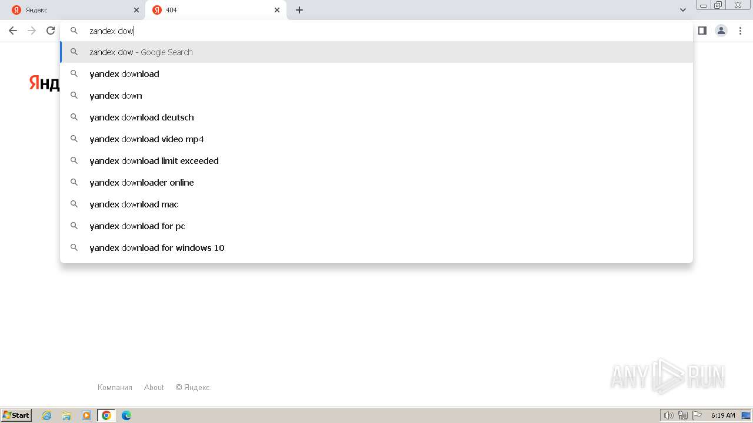Open the Chrome profile avatar
This screenshot has width=753, height=423.
(721, 31)
